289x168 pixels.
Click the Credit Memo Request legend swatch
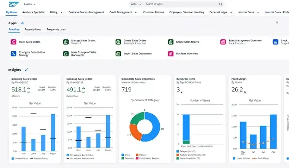[x=137, y=158]
